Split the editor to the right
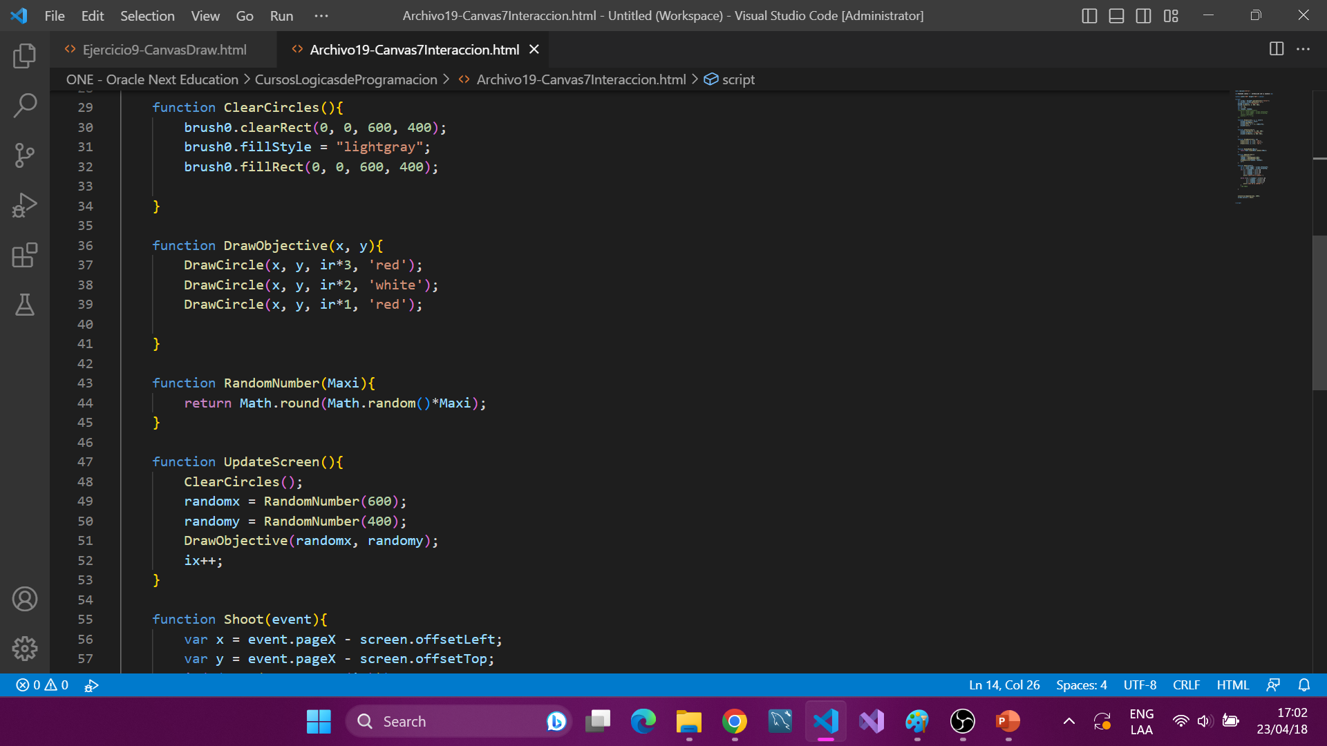1327x746 pixels. (1277, 49)
